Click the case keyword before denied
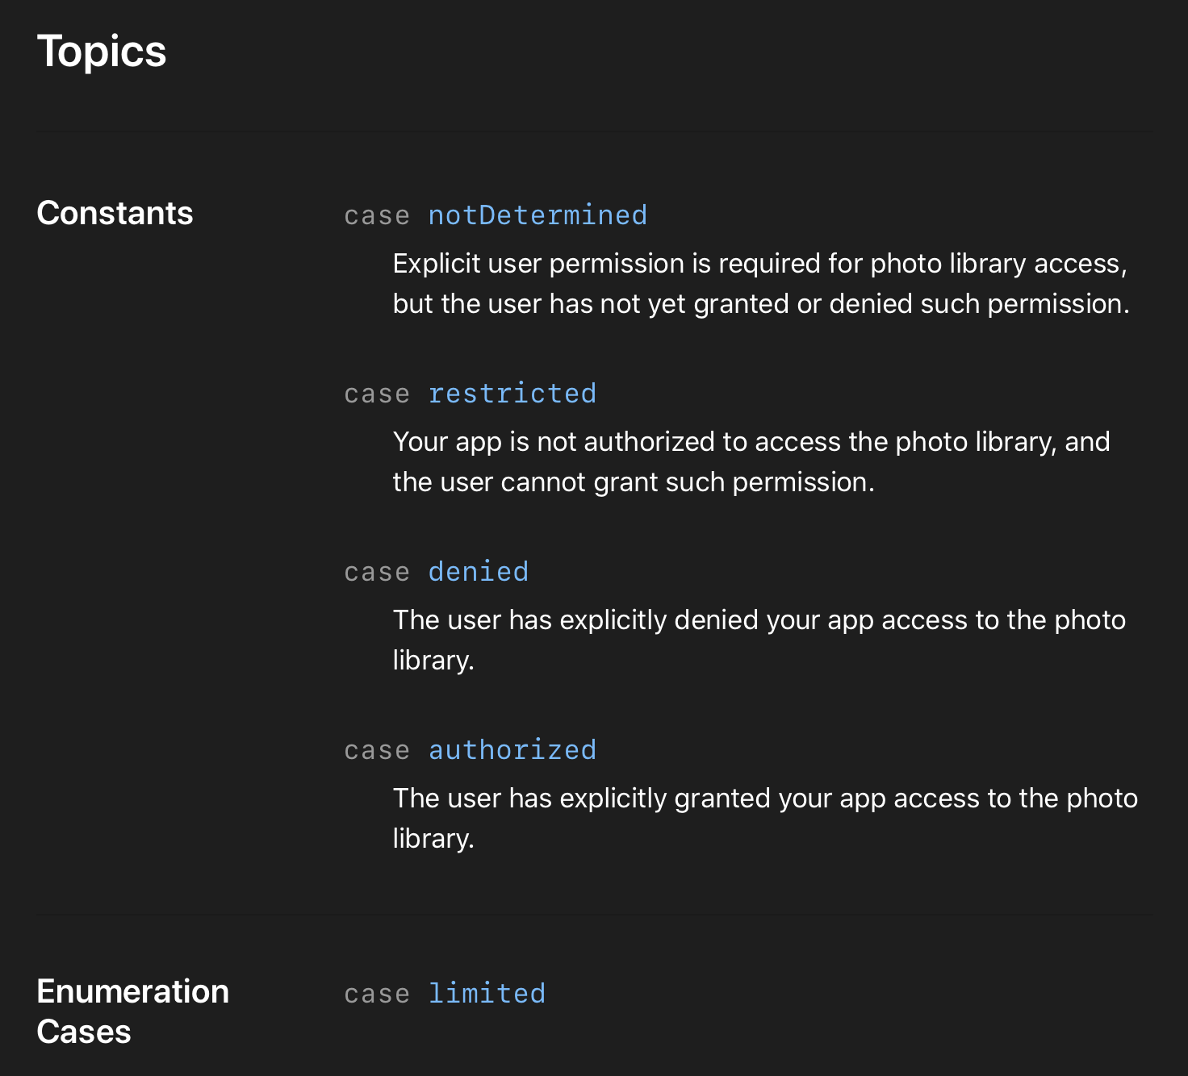The image size is (1188, 1076). click(377, 573)
